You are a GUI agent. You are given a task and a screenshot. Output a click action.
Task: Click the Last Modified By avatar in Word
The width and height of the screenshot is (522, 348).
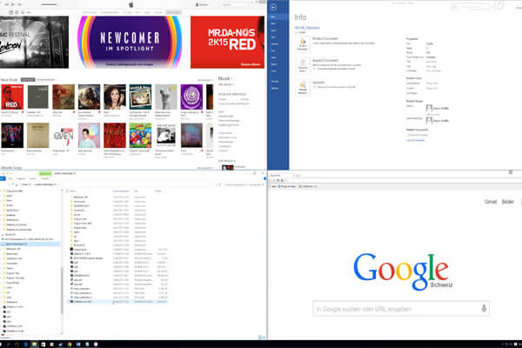[429, 120]
